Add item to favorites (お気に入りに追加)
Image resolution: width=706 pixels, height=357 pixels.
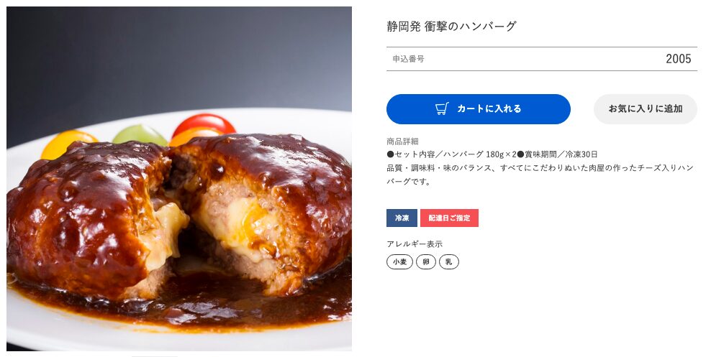(x=646, y=108)
